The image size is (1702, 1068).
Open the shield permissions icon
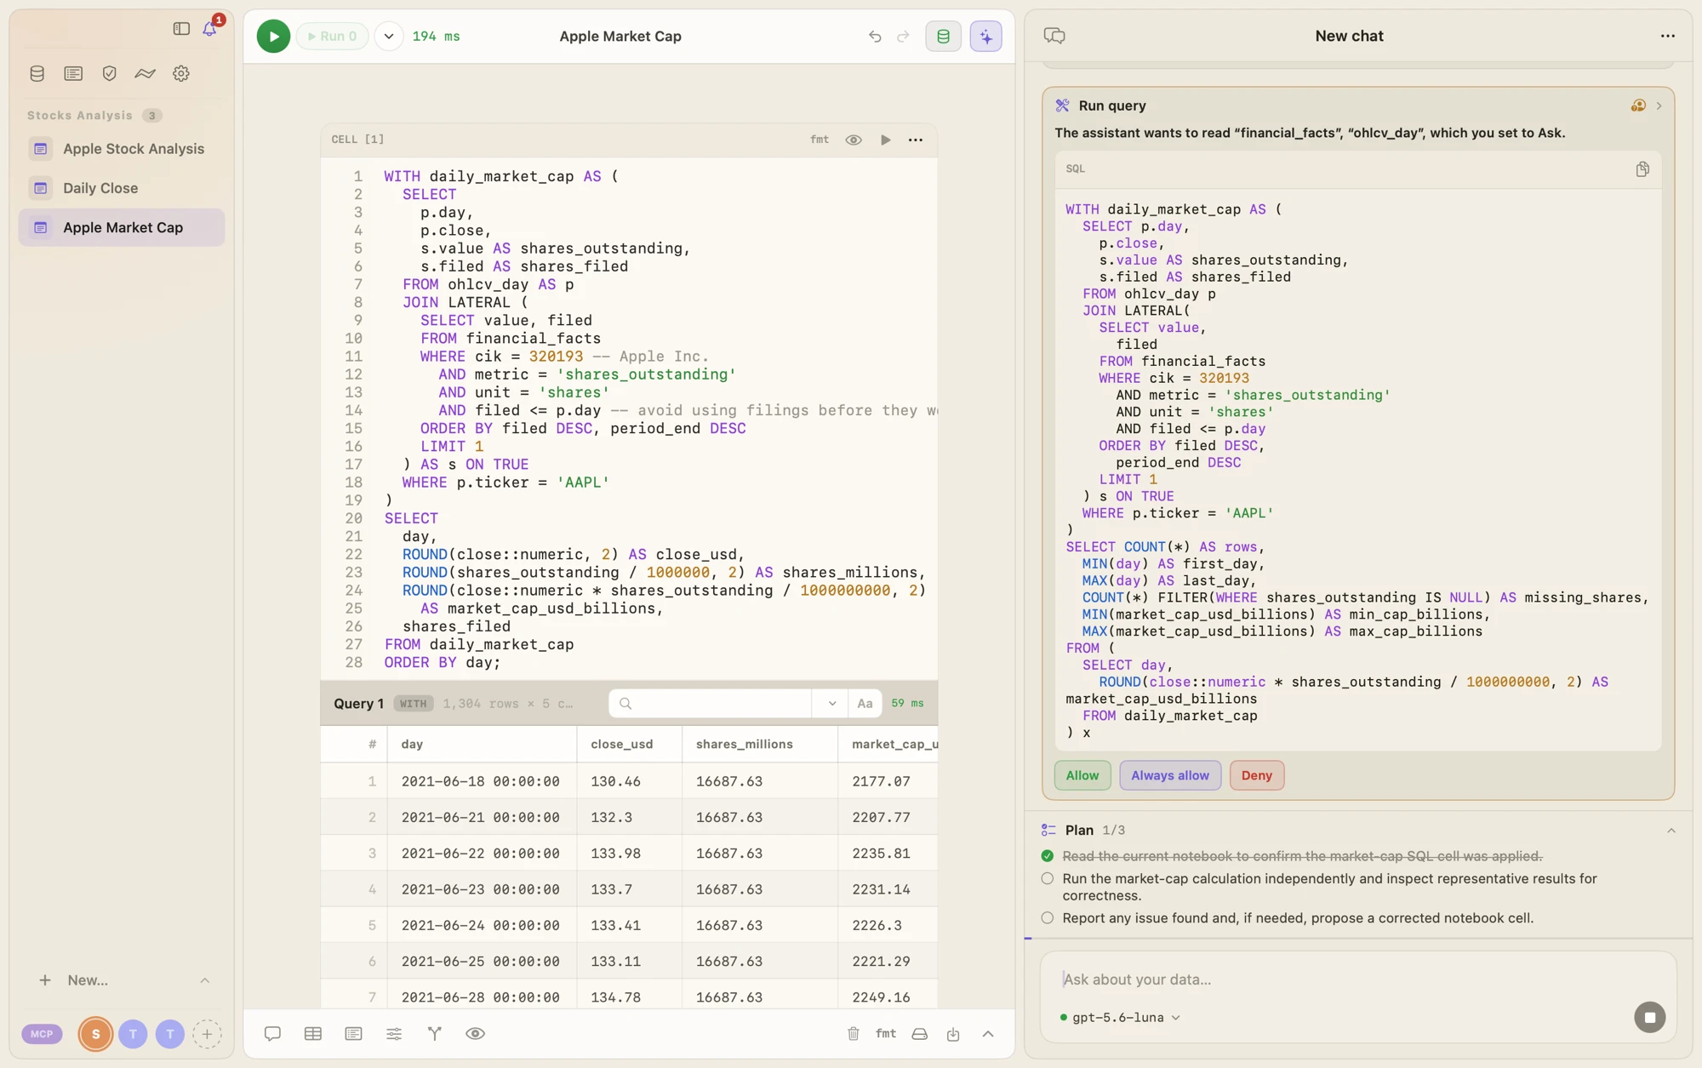tap(109, 74)
